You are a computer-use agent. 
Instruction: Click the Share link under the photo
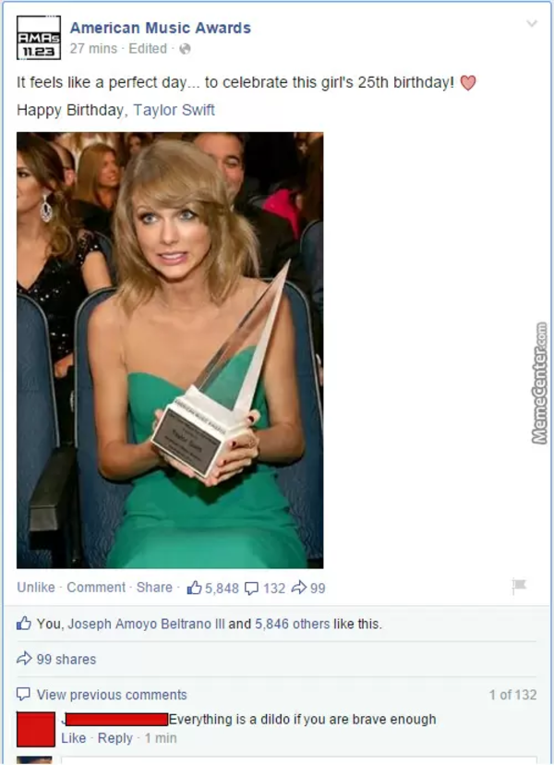click(154, 588)
